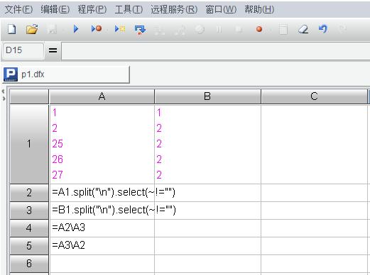Click the grayed-out save disk icon
Image resolution: width=370 pixels, height=275 pixels.
[52, 29]
